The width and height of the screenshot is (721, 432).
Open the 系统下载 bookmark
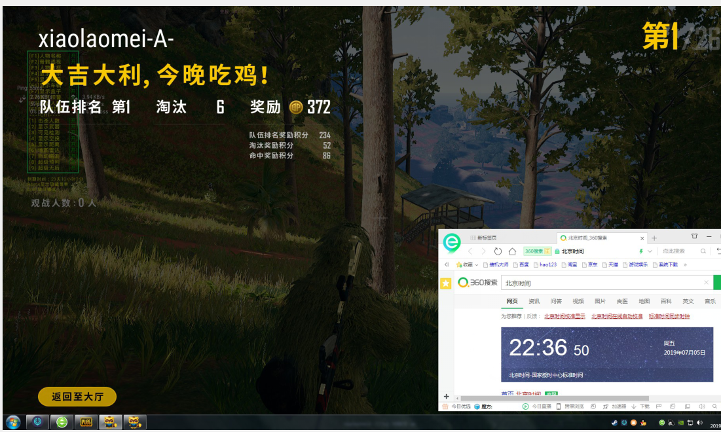pos(665,264)
